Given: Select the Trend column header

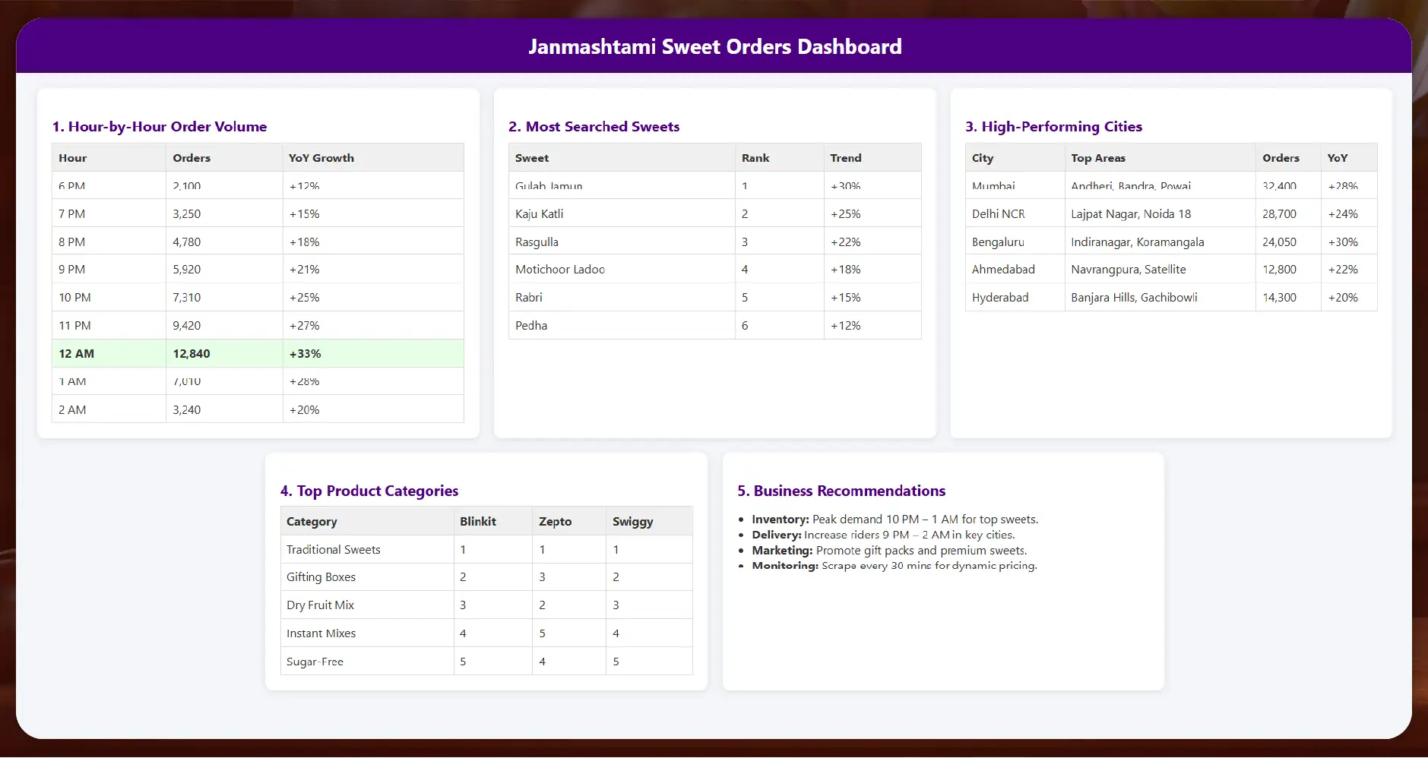Looking at the screenshot, I should pyautogui.click(x=845, y=157).
